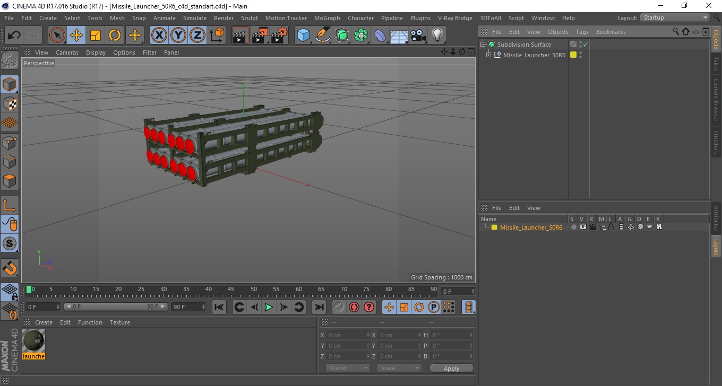Open the Structure side tab
Viewport: 722px width, 386px height.
(x=716, y=142)
